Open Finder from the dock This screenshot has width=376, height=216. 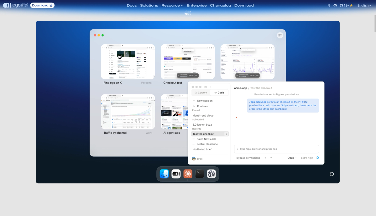(164, 173)
